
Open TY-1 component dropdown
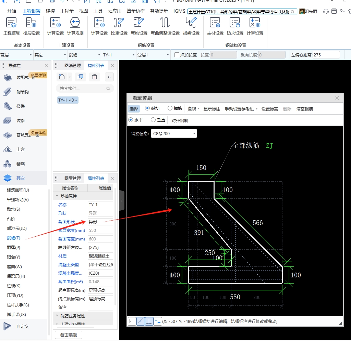point(119,55)
